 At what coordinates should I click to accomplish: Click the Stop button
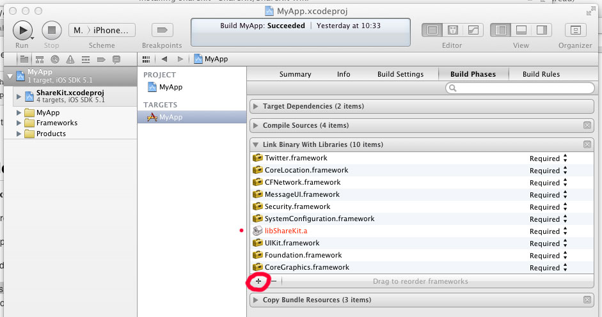coord(51,30)
